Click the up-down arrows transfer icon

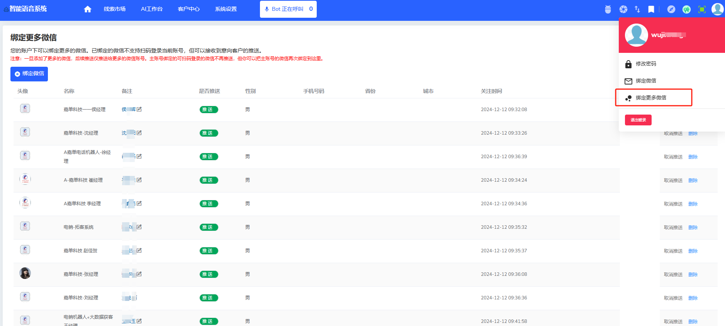coord(637,9)
